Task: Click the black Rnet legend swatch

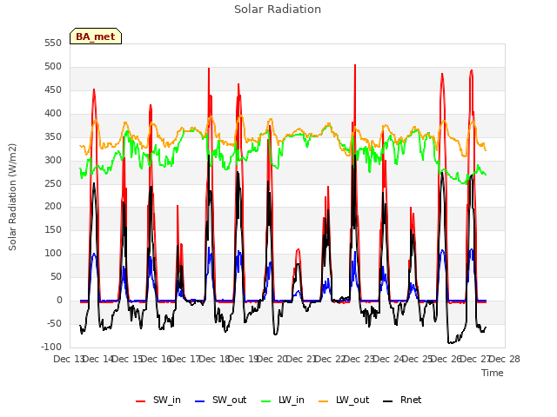Action: tap(388, 401)
